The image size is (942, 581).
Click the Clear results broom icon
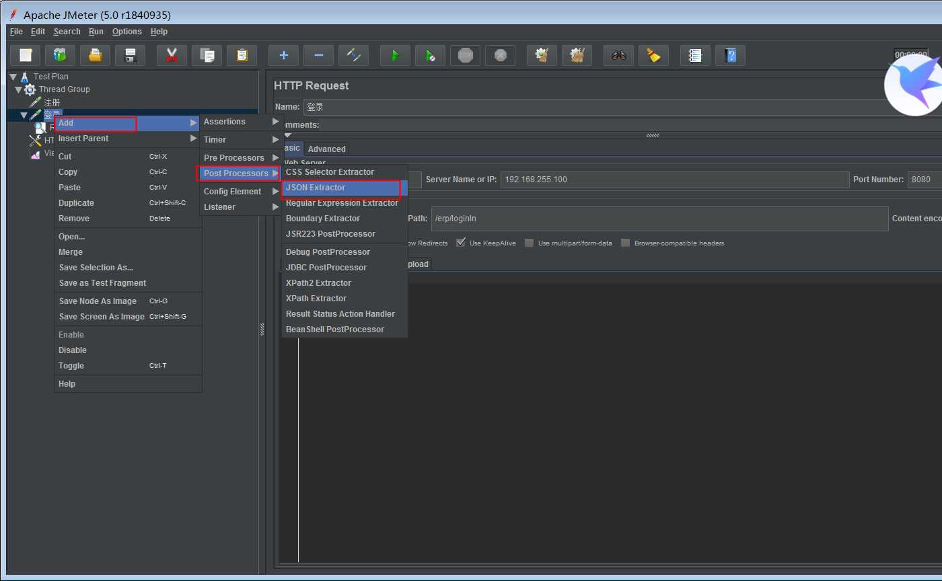pyautogui.click(x=542, y=55)
